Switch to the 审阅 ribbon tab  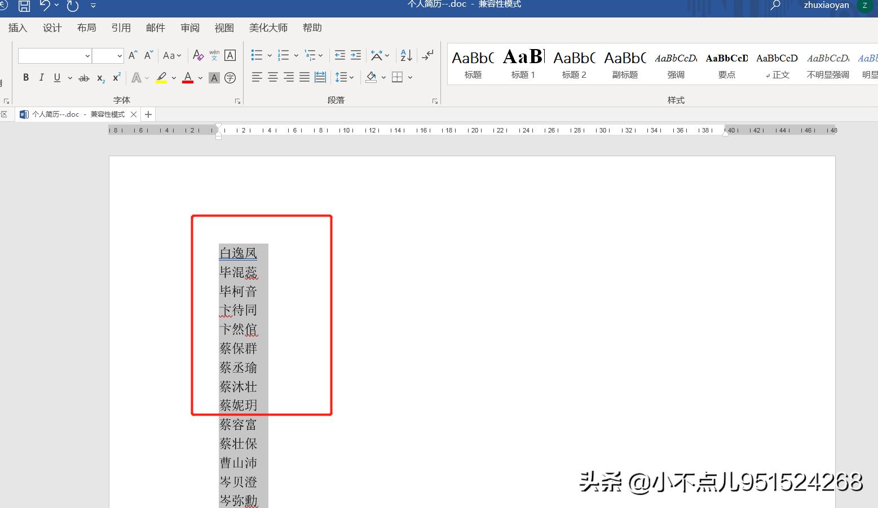click(x=189, y=28)
